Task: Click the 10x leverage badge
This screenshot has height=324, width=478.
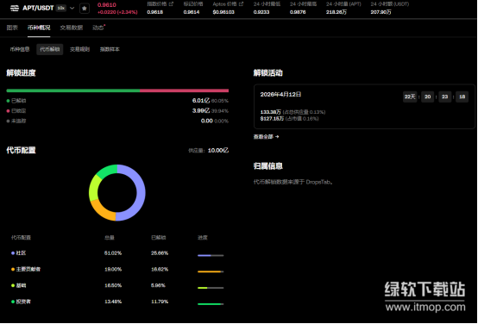Action: click(x=61, y=9)
